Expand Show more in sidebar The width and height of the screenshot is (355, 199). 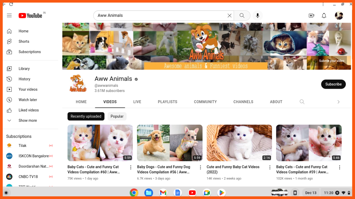click(x=28, y=121)
